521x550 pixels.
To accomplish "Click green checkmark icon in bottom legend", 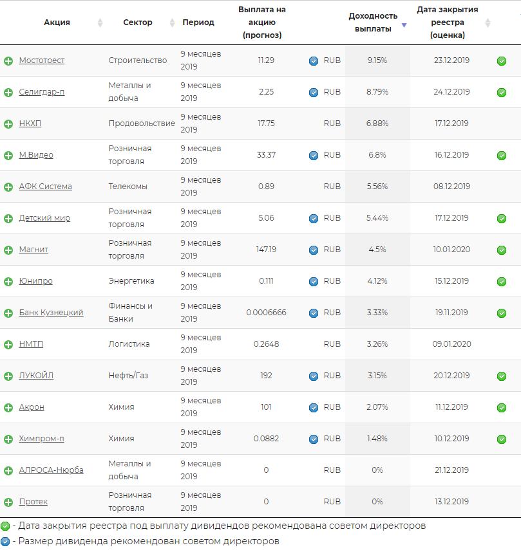I will pos(5,526).
